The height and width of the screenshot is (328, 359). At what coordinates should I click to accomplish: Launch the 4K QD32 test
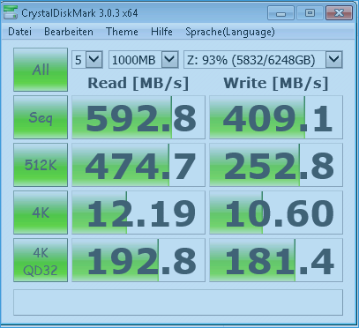[41, 260]
